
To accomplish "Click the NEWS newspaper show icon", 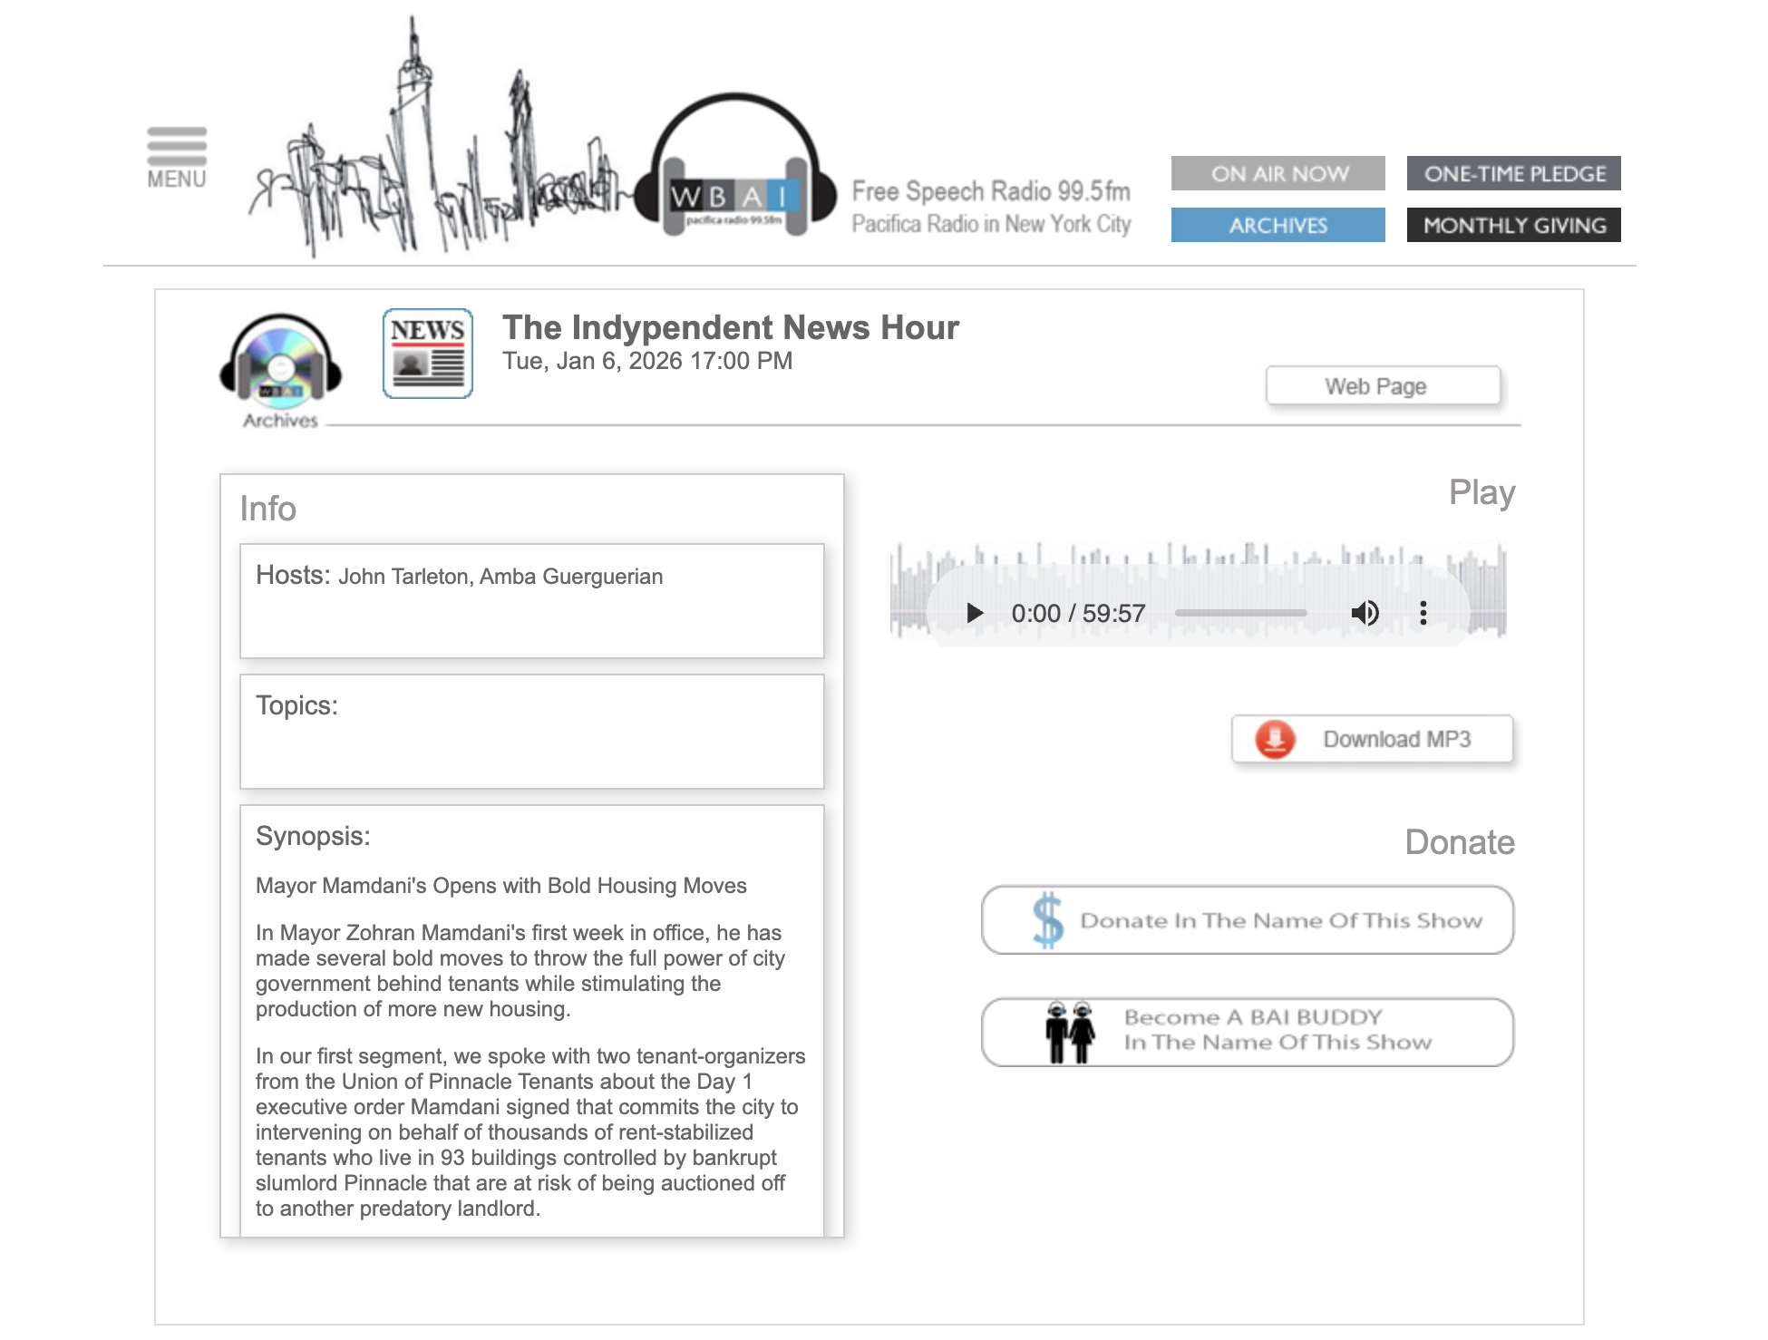I will pyautogui.click(x=428, y=354).
